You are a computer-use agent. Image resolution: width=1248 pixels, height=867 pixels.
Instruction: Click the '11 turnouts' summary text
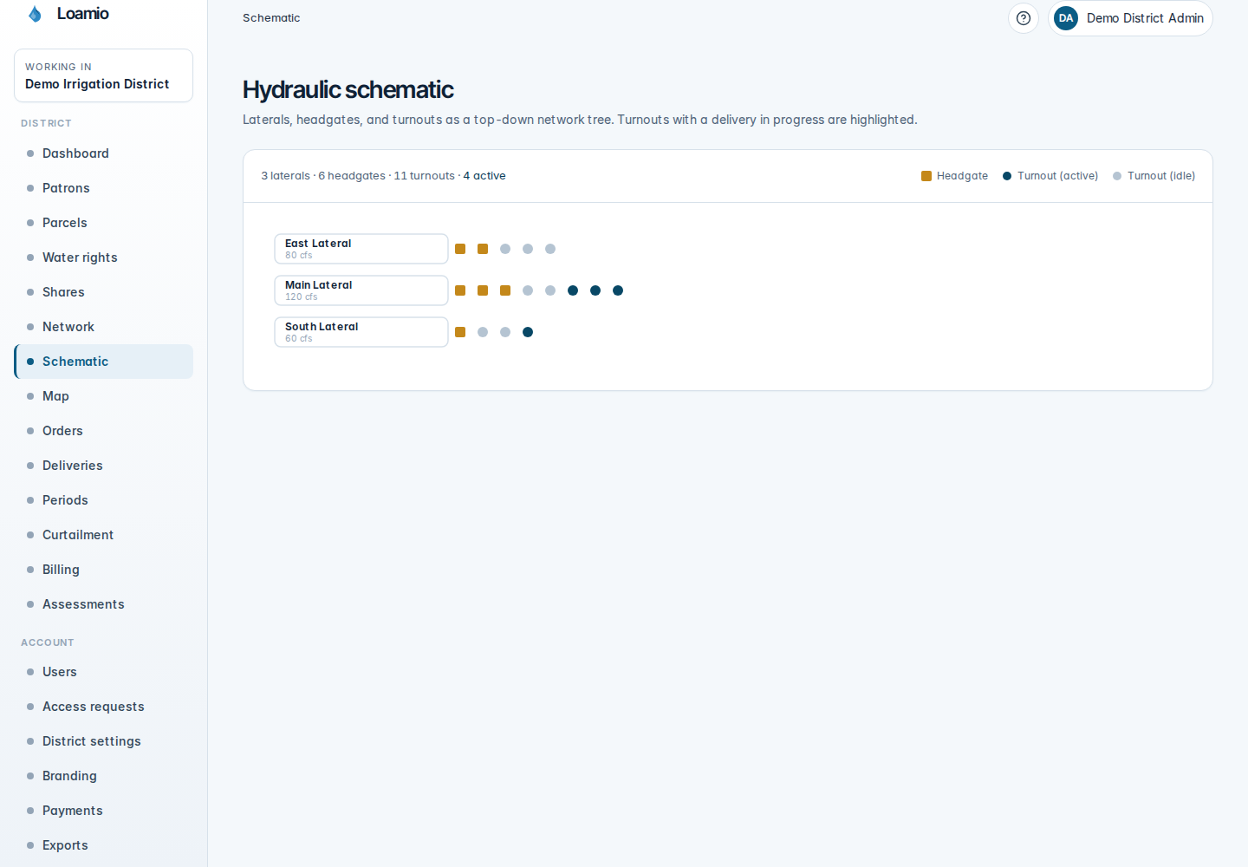click(x=424, y=176)
